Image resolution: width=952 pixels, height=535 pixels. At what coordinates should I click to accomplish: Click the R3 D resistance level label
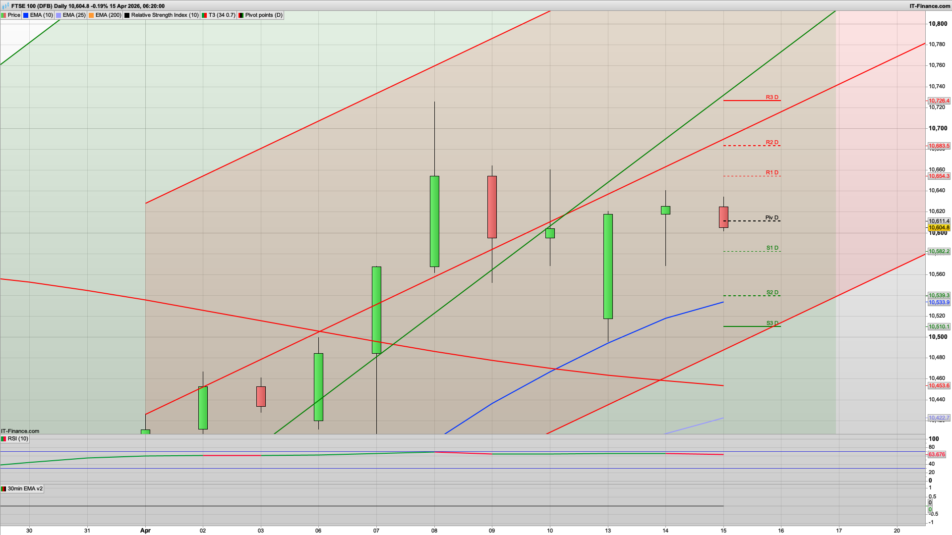click(771, 98)
